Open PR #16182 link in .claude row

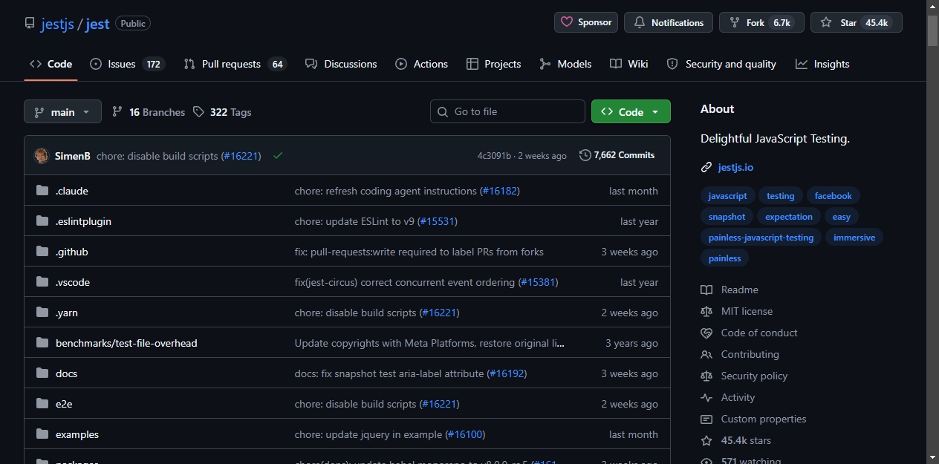click(x=500, y=191)
